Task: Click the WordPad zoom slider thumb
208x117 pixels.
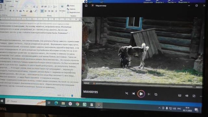Action: point(72,96)
